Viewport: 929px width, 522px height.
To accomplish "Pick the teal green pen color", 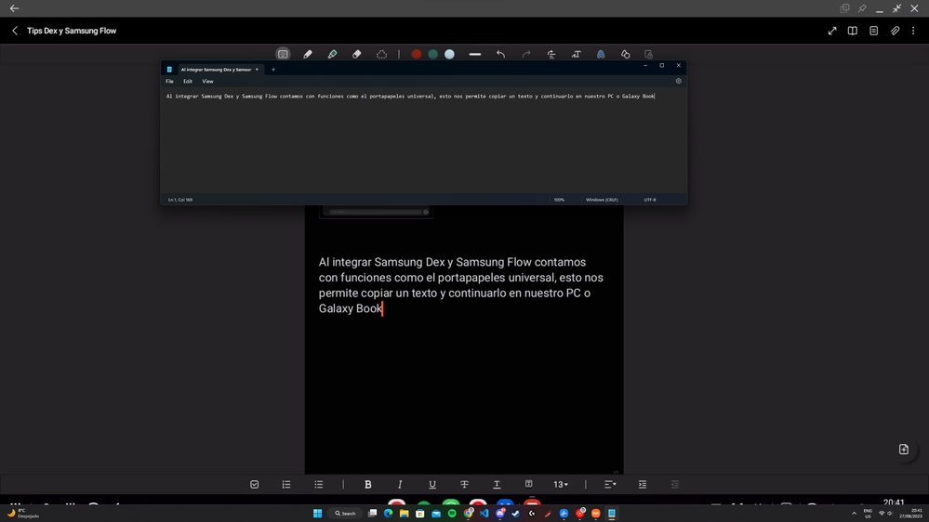I will tap(433, 54).
